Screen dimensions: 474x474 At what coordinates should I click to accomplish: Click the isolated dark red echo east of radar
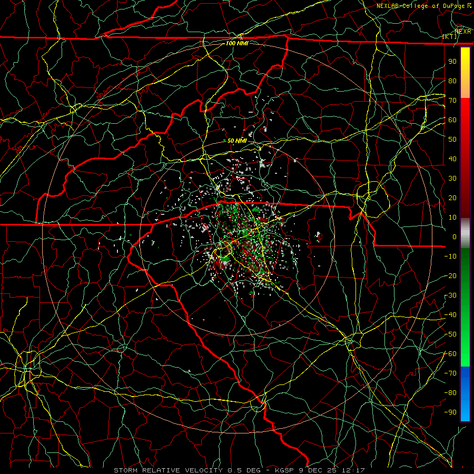point(319,236)
